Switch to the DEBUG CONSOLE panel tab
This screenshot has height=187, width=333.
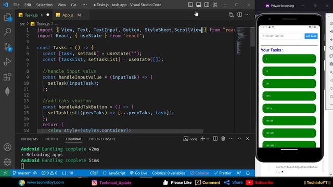[x=103, y=139]
